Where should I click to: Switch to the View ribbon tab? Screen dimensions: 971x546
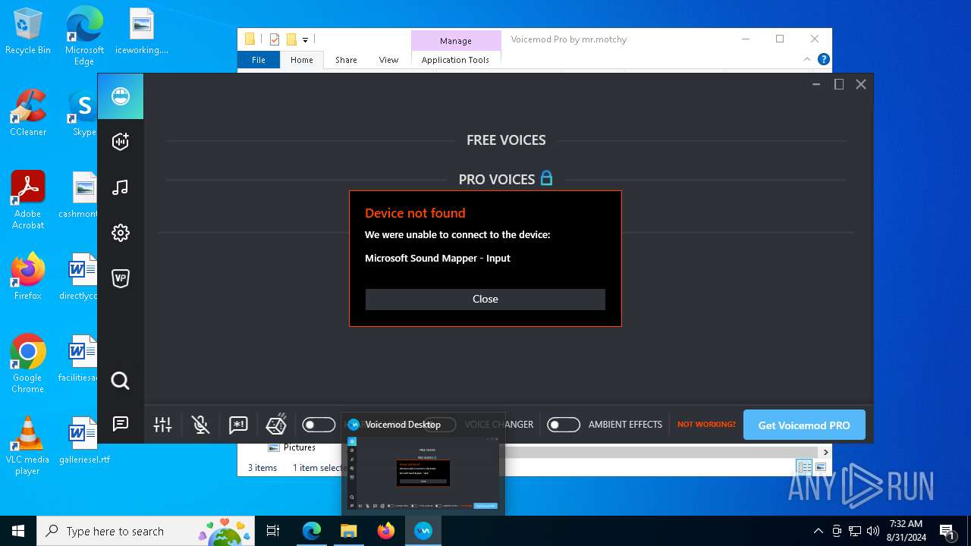[x=388, y=60]
